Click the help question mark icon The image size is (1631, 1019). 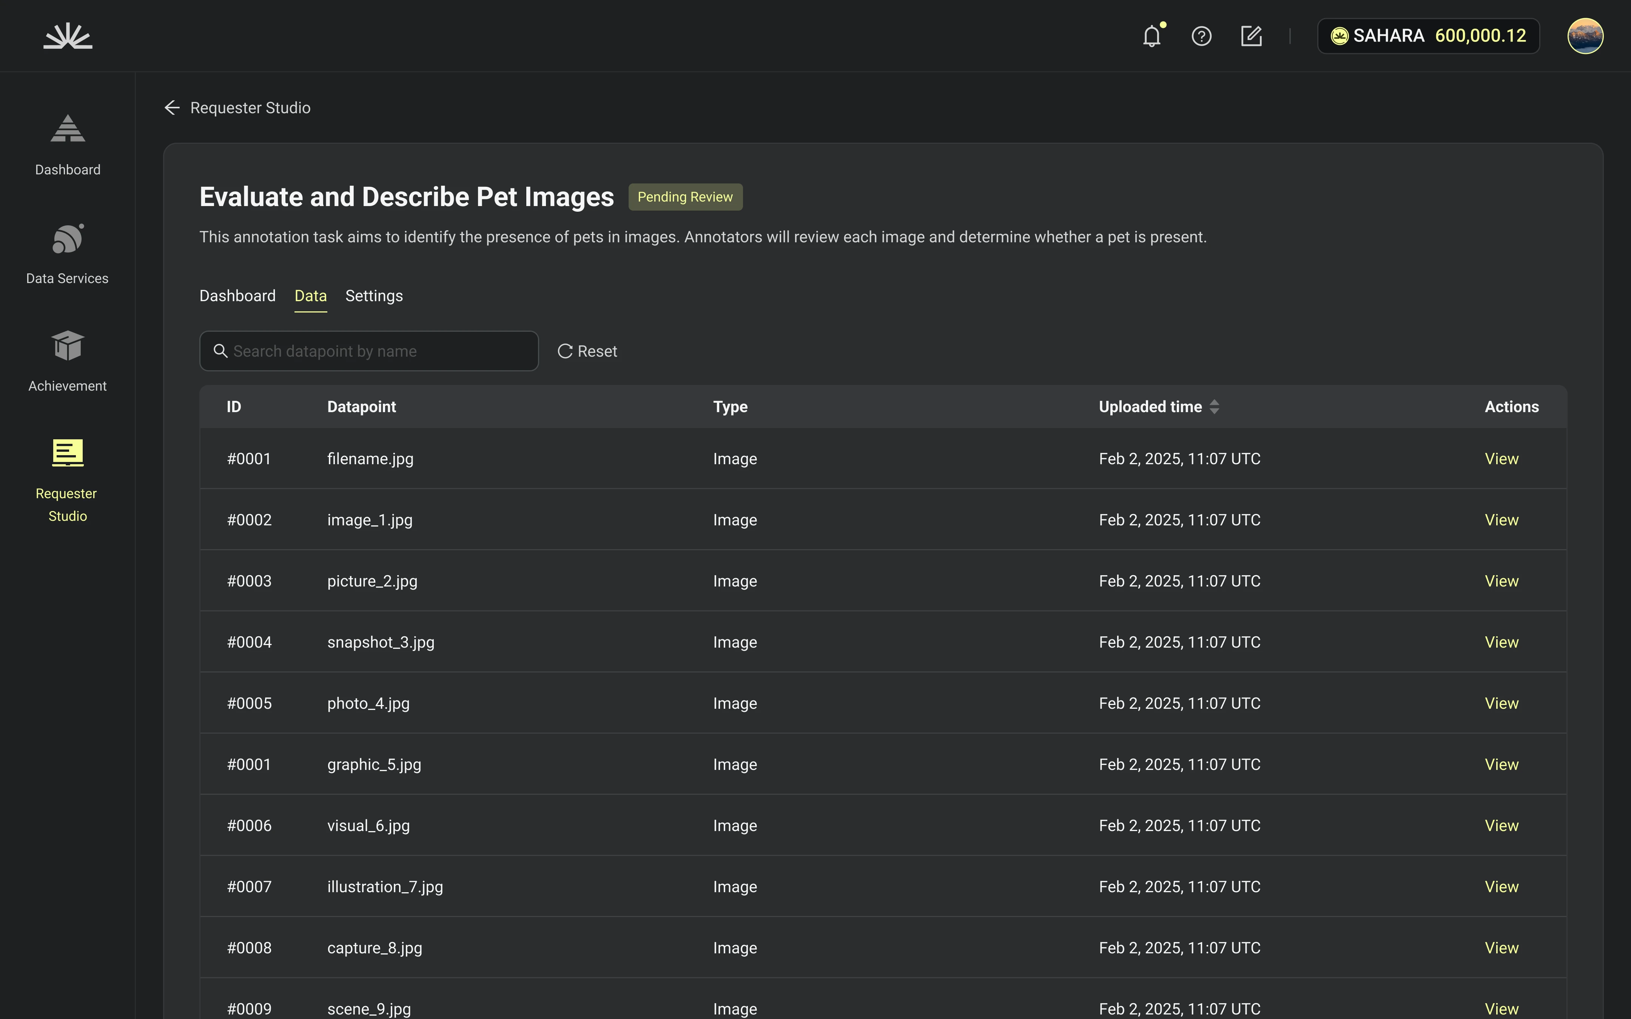click(1201, 36)
